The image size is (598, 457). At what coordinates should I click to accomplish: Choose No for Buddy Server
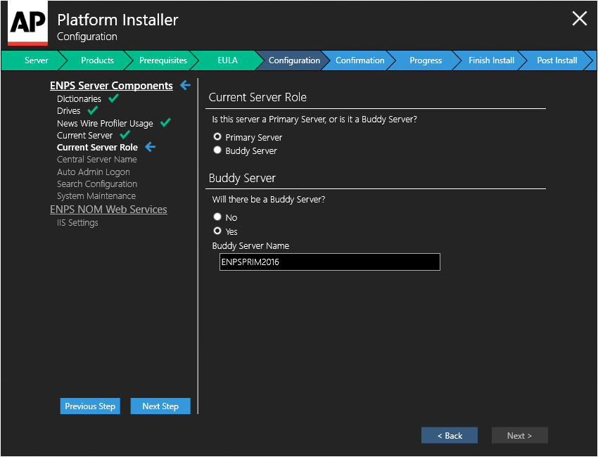coord(217,217)
